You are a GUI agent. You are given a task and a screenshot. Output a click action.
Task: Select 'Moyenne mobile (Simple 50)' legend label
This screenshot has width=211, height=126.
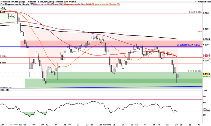[x=78, y=4]
